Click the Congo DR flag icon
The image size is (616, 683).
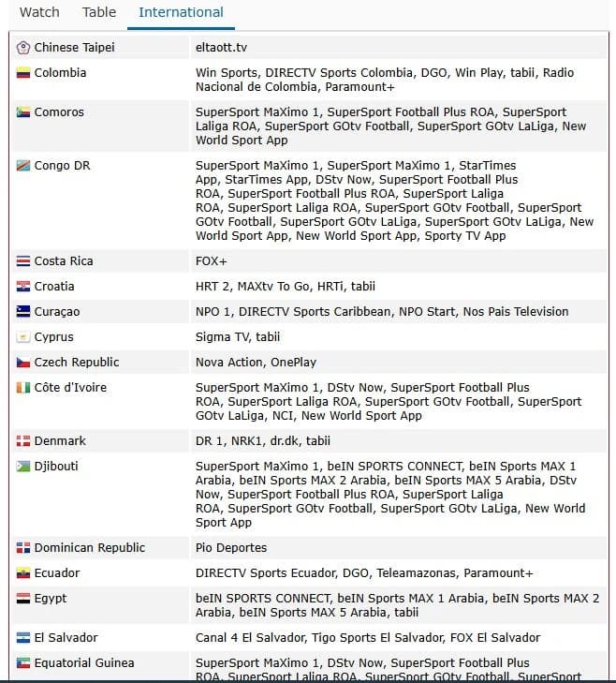[23, 166]
